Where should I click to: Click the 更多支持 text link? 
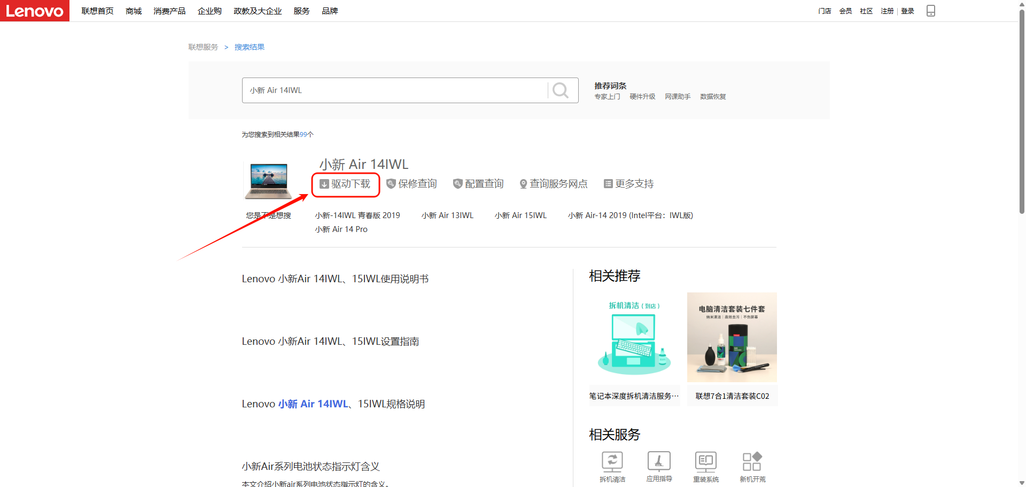[634, 184]
